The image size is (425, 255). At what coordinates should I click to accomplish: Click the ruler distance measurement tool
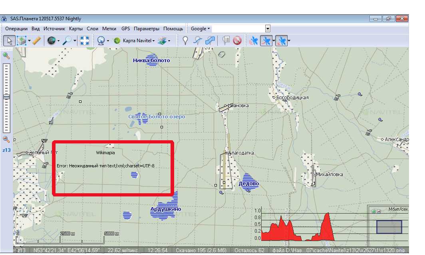click(37, 41)
